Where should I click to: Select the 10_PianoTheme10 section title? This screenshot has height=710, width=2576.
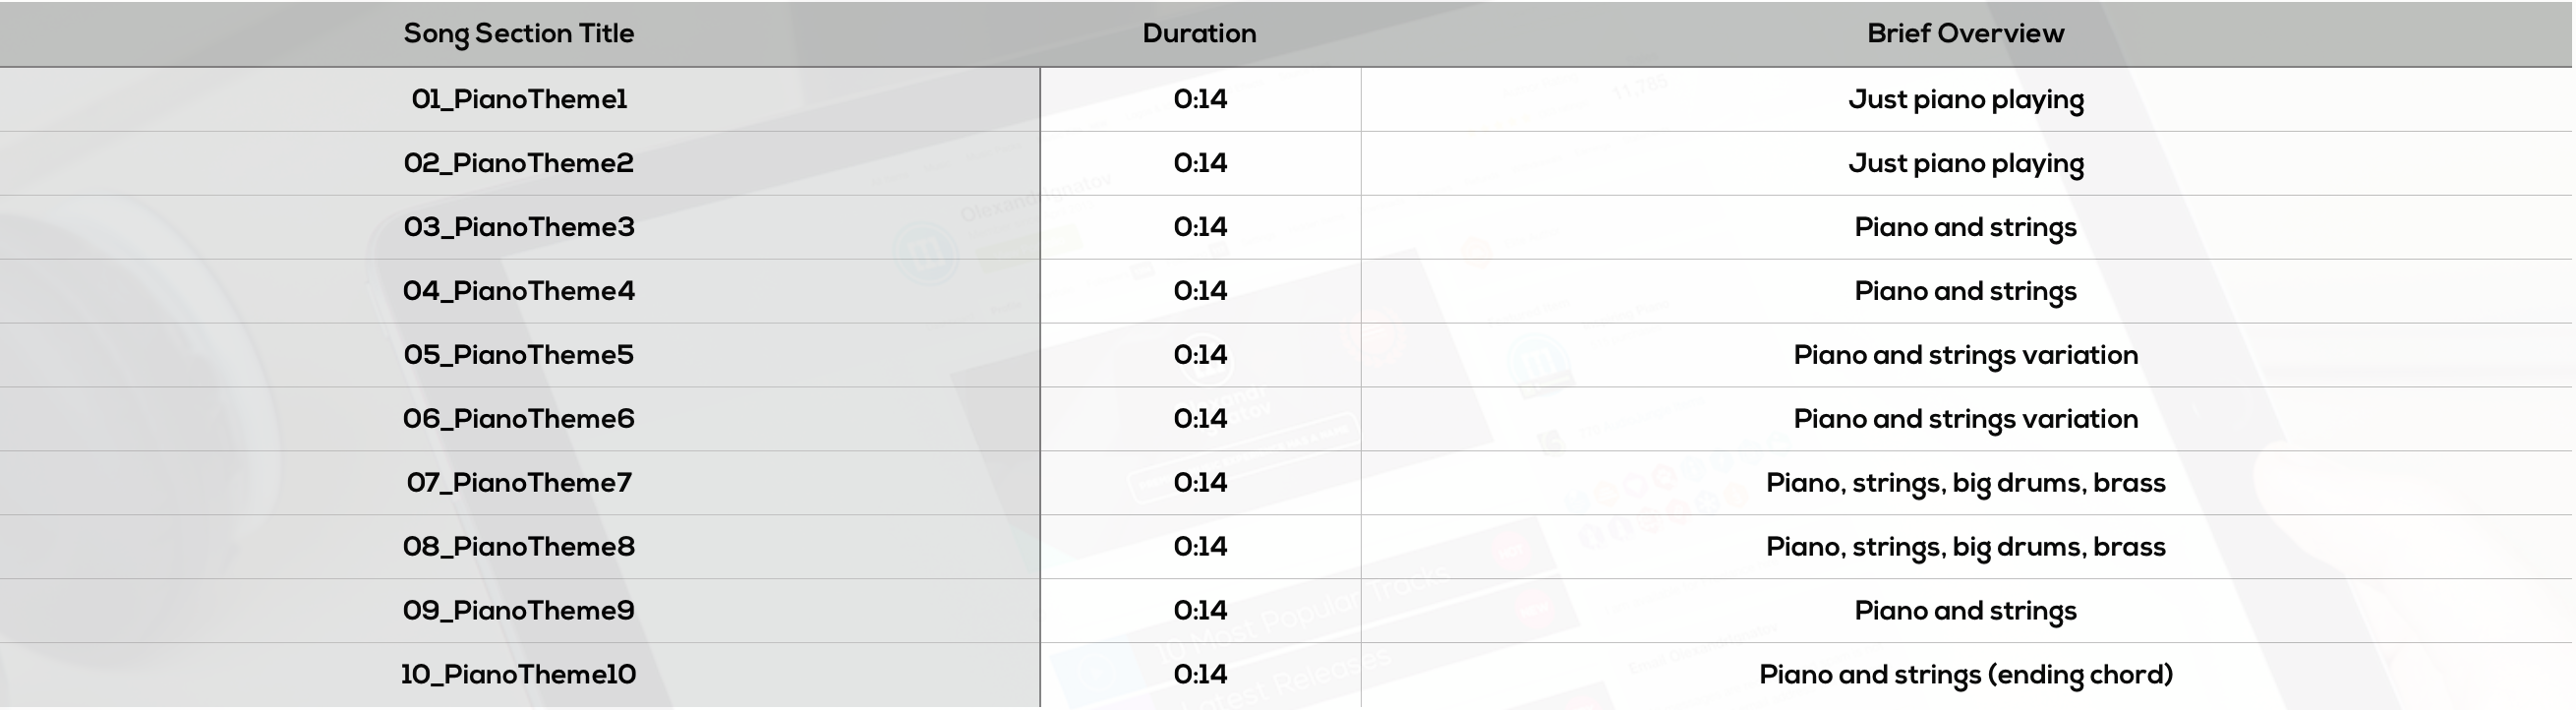[x=519, y=675]
